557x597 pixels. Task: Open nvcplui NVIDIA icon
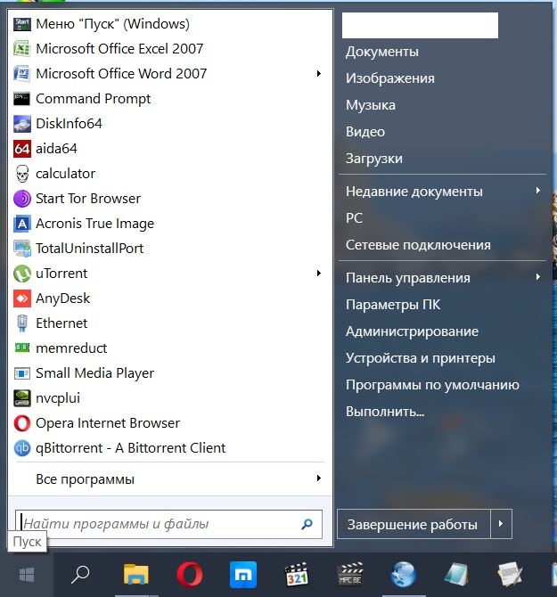tap(22, 398)
